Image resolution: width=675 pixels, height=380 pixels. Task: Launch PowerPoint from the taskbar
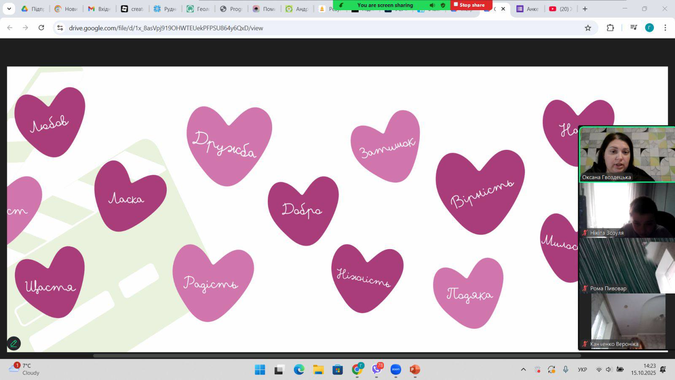coord(415,370)
